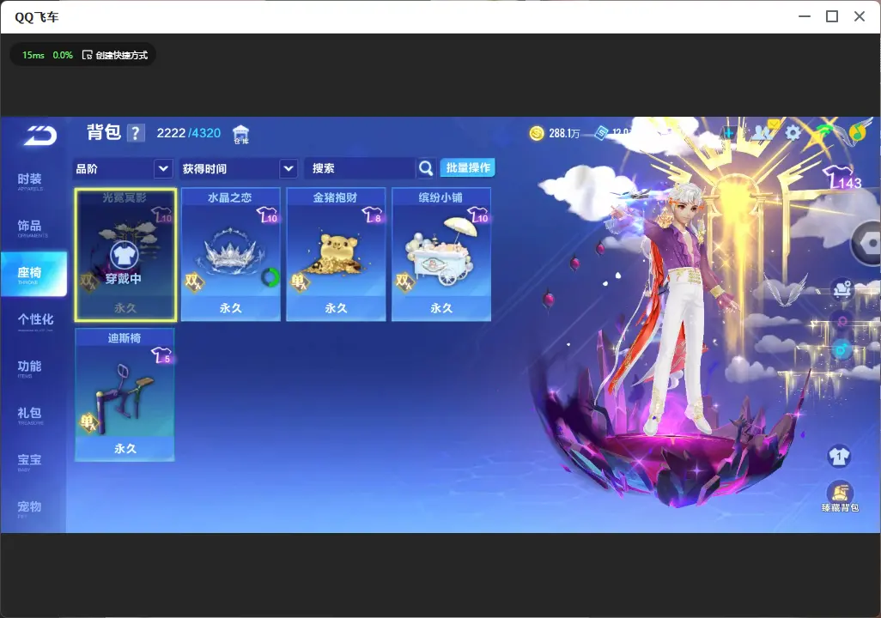Open the backpack help question mark
The image size is (881, 618).
[136, 133]
